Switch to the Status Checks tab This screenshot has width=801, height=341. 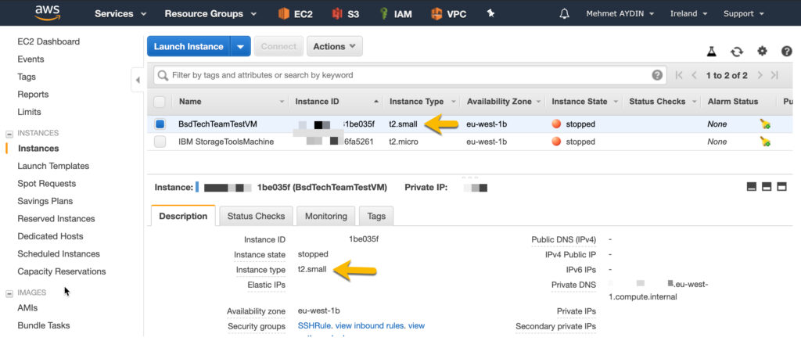tap(256, 216)
